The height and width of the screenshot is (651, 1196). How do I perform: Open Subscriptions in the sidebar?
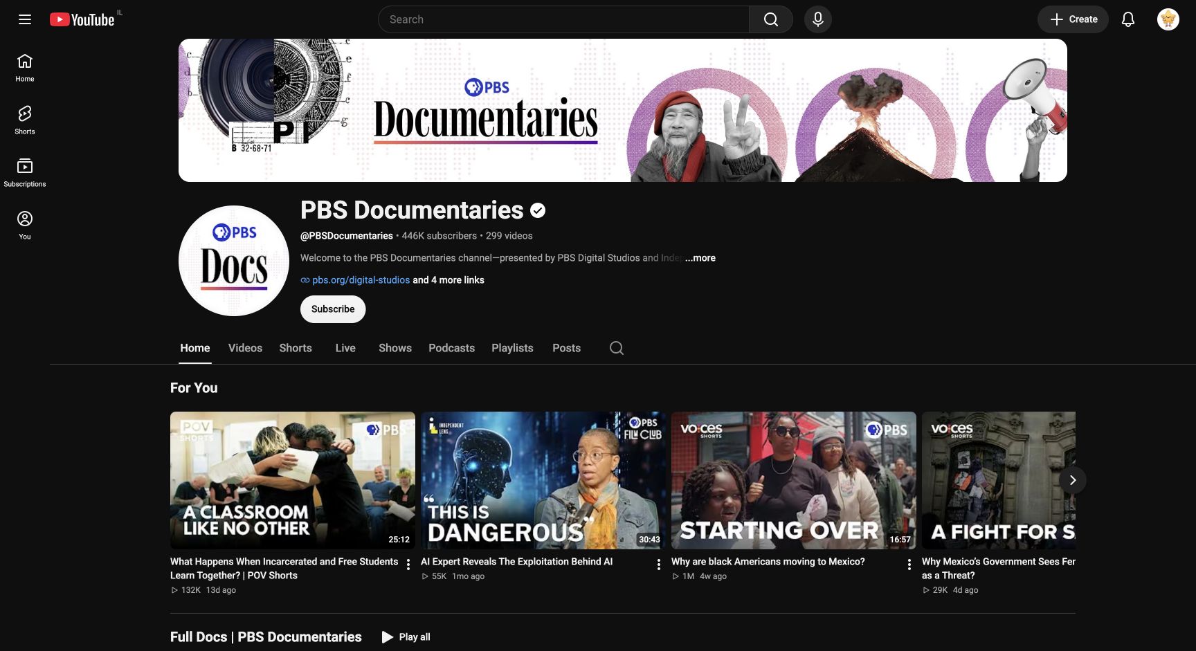25,173
